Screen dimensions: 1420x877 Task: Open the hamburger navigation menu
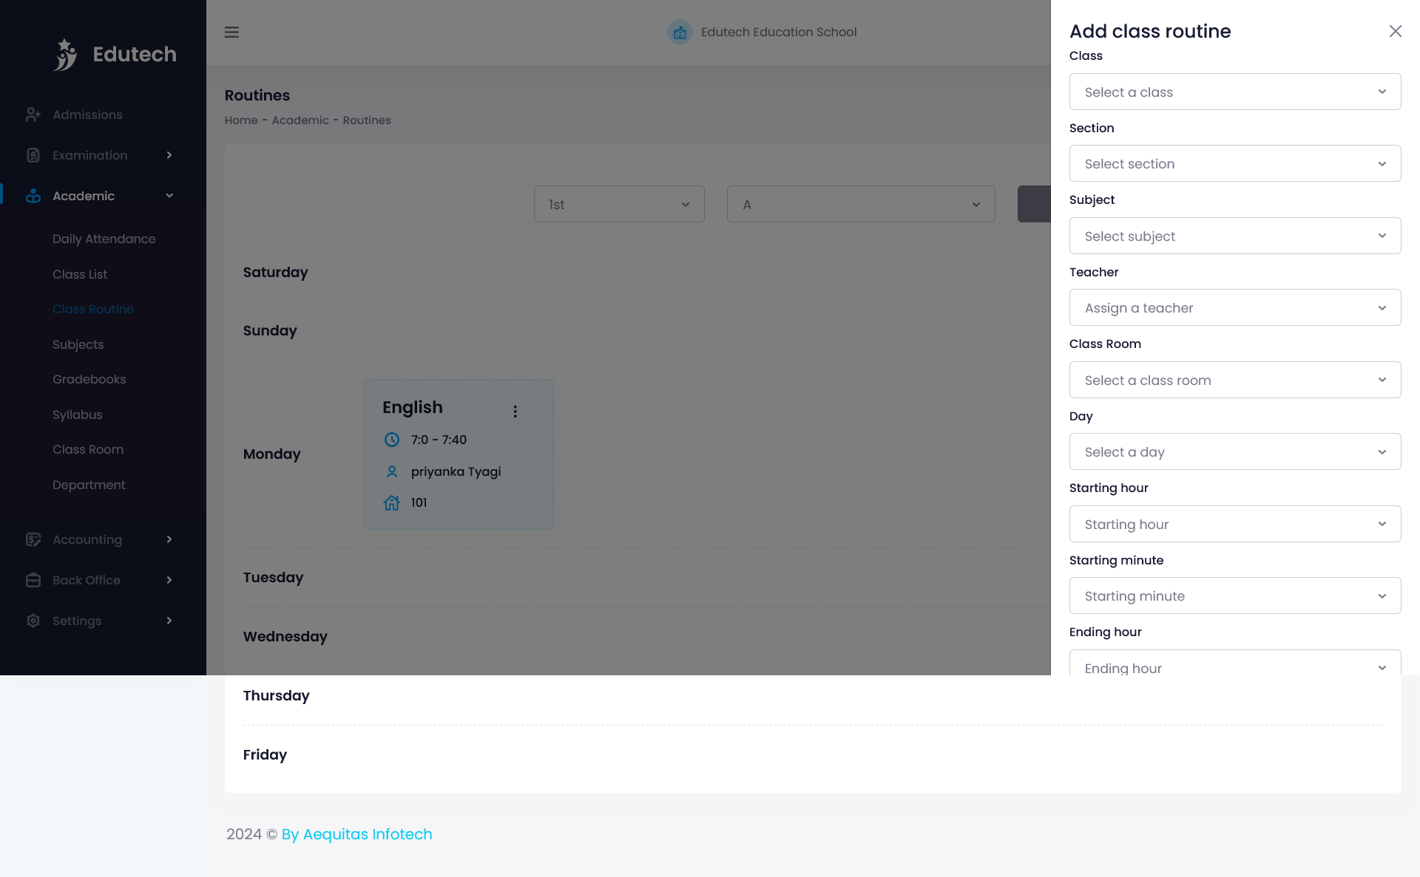pos(231,33)
